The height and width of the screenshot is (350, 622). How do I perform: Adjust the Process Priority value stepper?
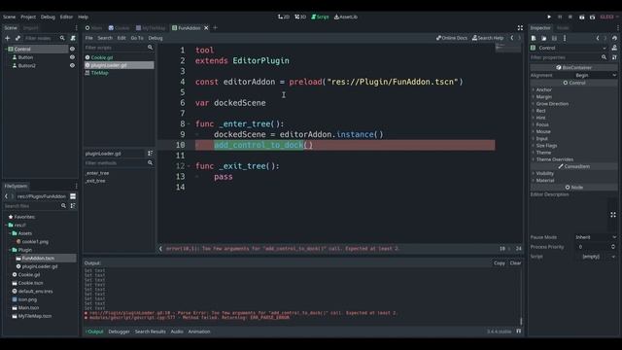pos(613,247)
